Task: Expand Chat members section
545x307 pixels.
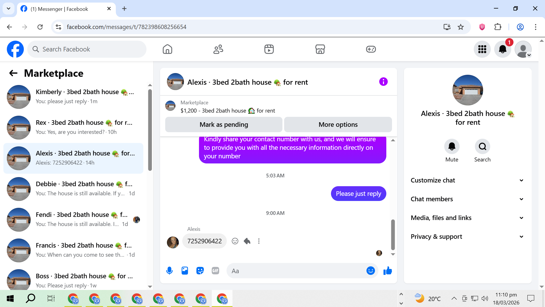Action: tap(468, 199)
